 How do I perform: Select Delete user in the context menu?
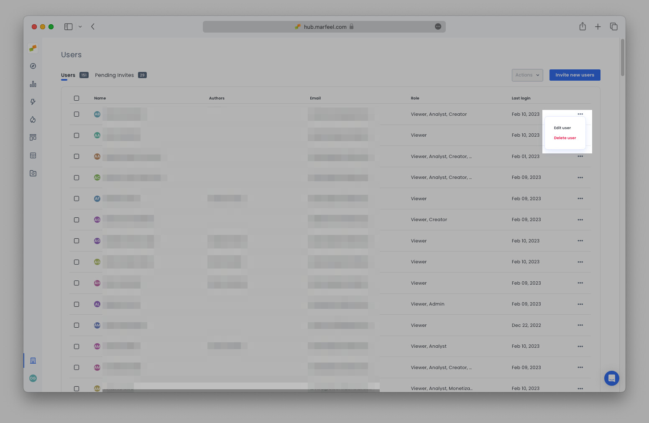pyautogui.click(x=565, y=138)
